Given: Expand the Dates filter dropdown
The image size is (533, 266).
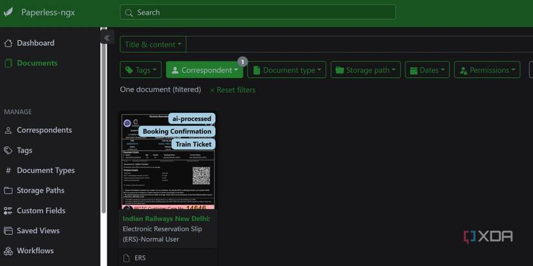Looking at the screenshot, I should pyautogui.click(x=427, y=70).
